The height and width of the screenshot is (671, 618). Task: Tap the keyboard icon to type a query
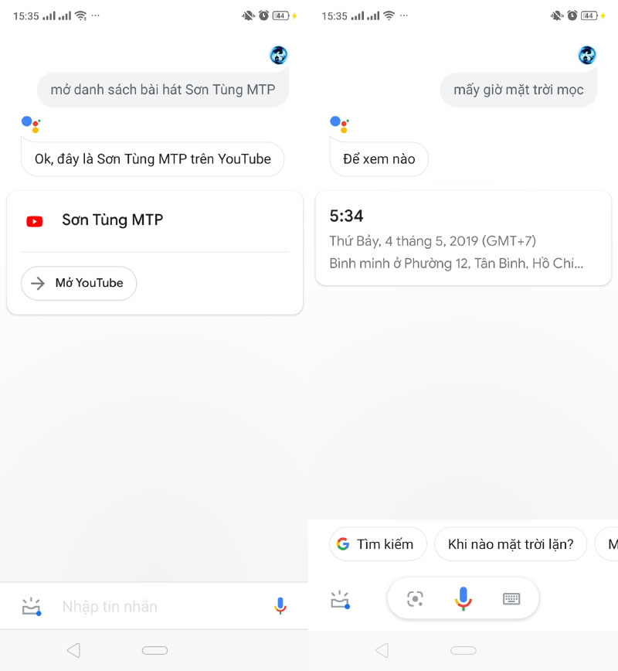511,598
